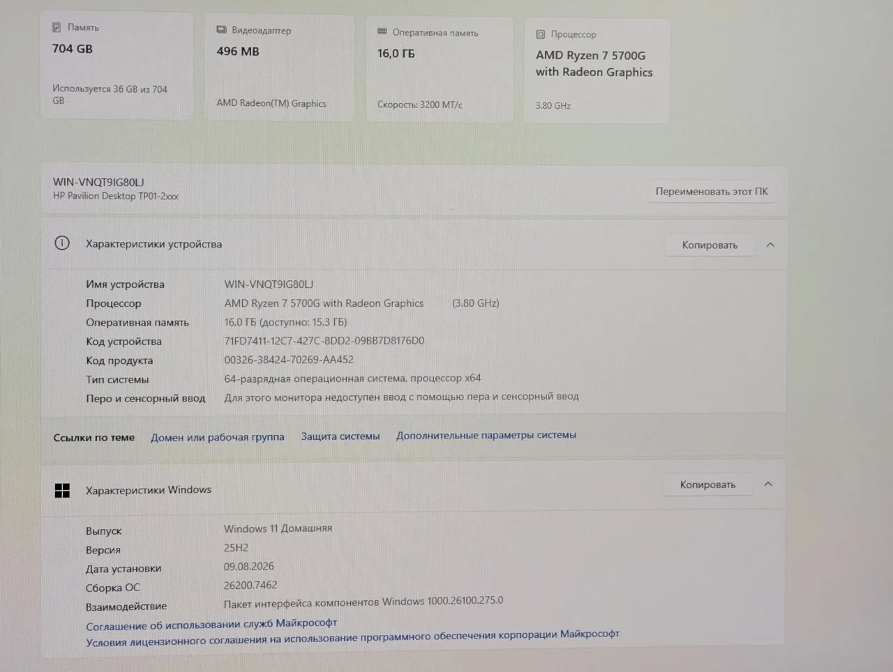Screen dimensions: 893x672
Task: Click the Скорость: 3200 МТ/с text
Action: coord(420,105)
